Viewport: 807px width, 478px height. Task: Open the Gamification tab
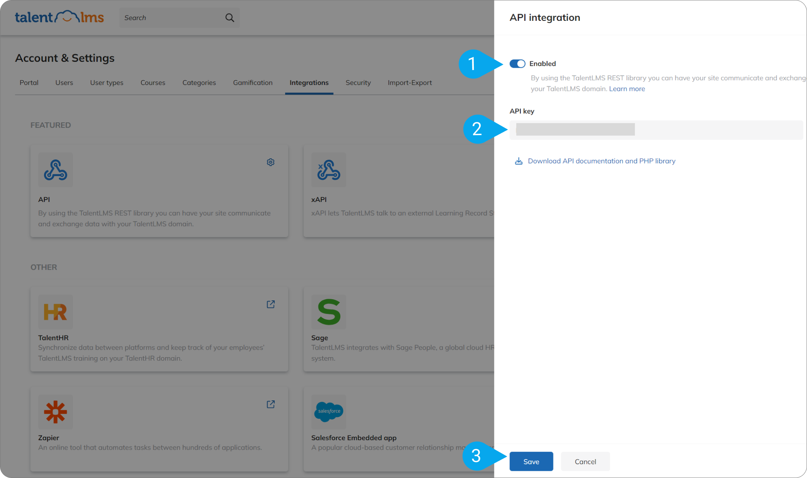[x=252, y=83]
